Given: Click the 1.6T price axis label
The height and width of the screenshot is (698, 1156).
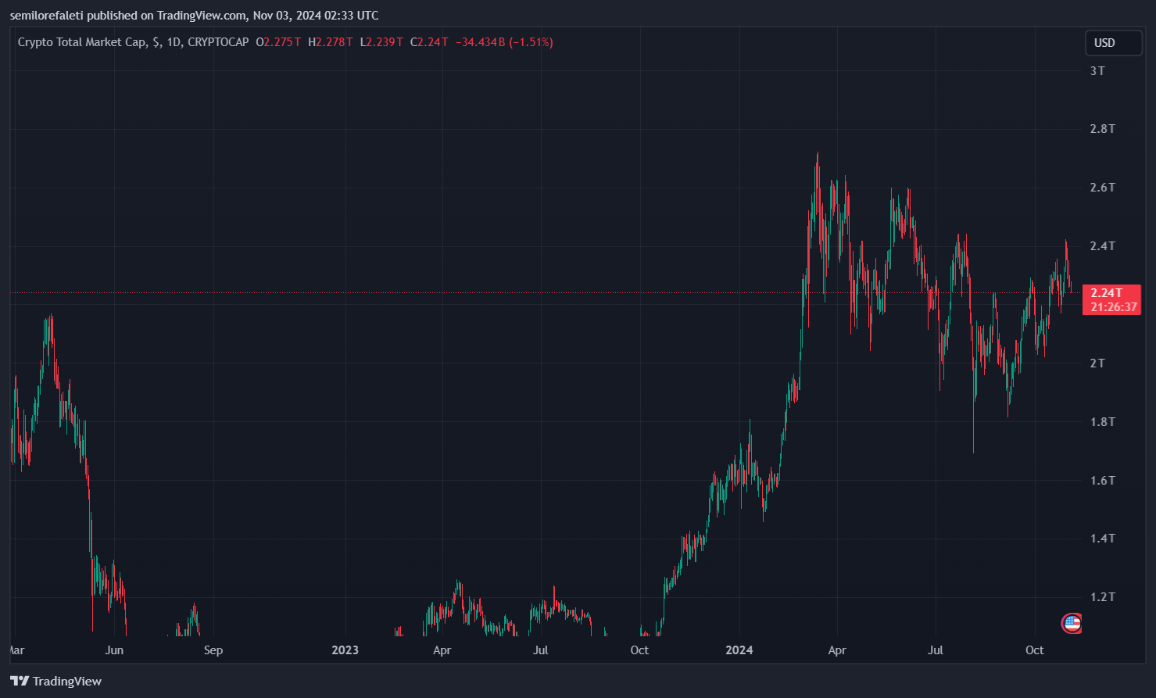Looking at the screenshot, I should [1102, 481].
